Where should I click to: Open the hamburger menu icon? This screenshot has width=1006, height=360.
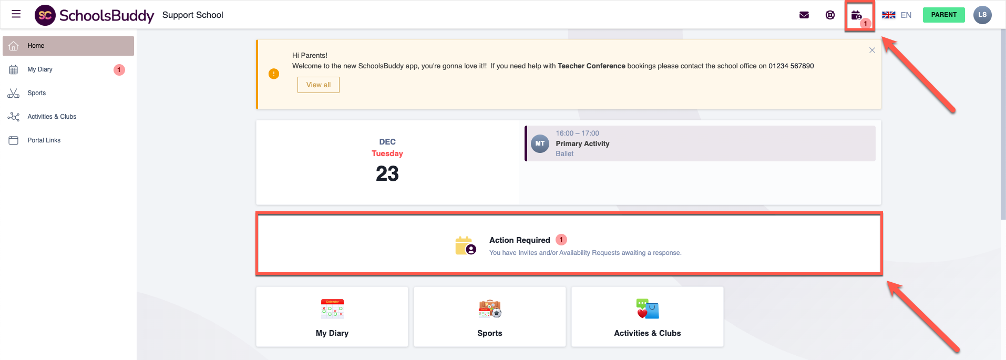click(16, 14)
